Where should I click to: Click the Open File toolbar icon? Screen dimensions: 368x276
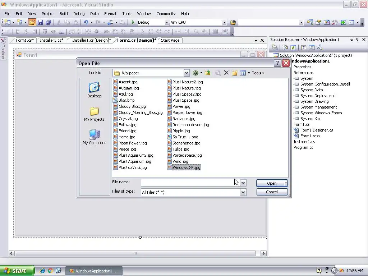(x=32, y=22)
